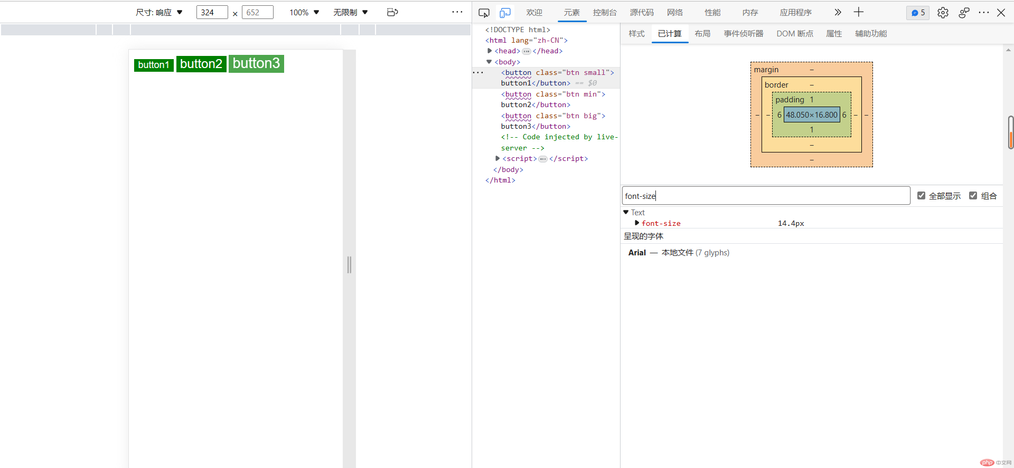The height and width of the screenshot is (468, 1014).
Task: Close the DevTools panel
Action: pyautogui.click(x=1001, y=13)
